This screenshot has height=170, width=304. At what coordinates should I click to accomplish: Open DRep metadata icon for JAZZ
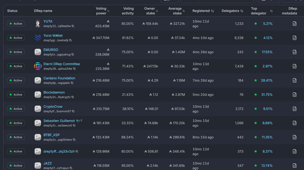coord(294,165)
